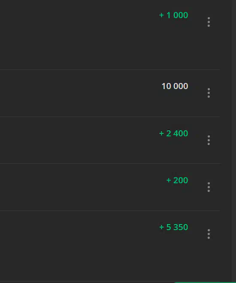Select the list row containing + 1 000

(111, 35)
